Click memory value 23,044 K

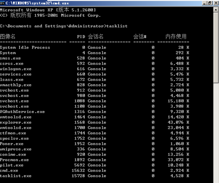click(178, 128)
